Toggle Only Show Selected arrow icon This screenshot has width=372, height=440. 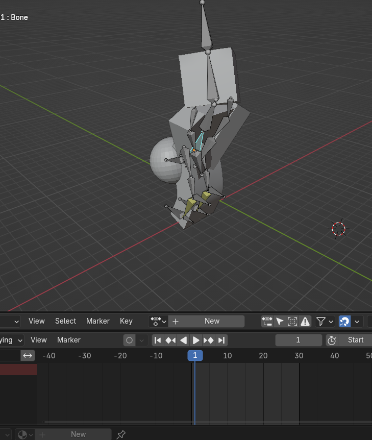280,321
